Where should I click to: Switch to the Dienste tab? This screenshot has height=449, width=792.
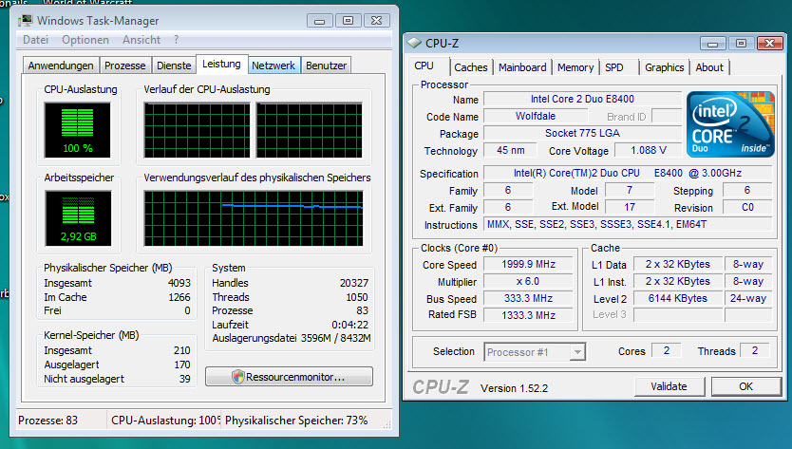[174, 65]
